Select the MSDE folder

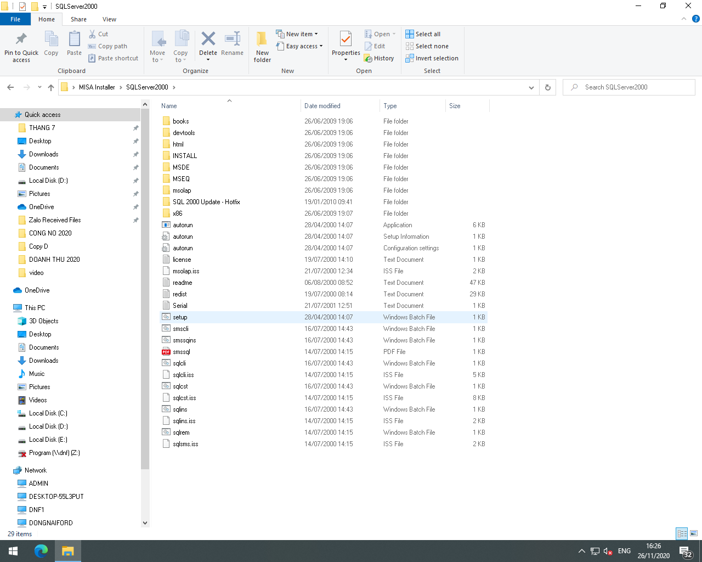pyautogui.click(x=181, y=167)
